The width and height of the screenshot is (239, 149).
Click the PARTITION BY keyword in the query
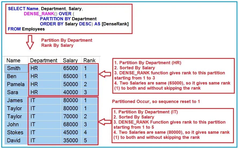point(55,19)
